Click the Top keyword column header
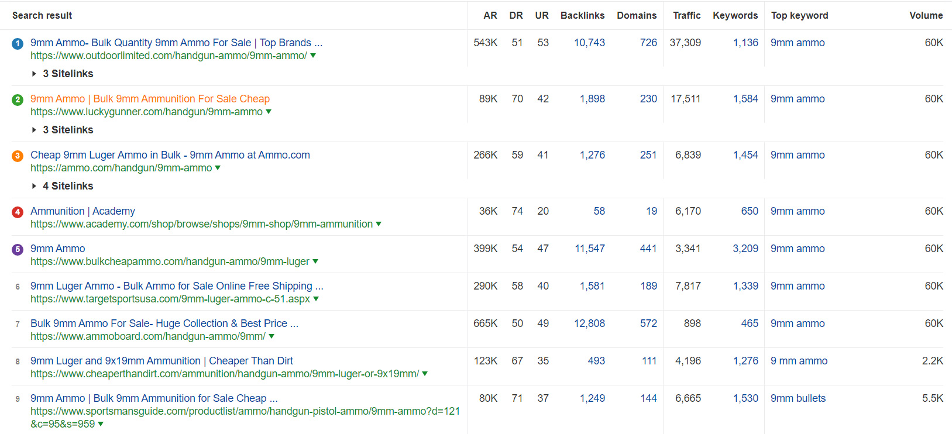The height and width of the screenshot is (434, 952). 800,15
